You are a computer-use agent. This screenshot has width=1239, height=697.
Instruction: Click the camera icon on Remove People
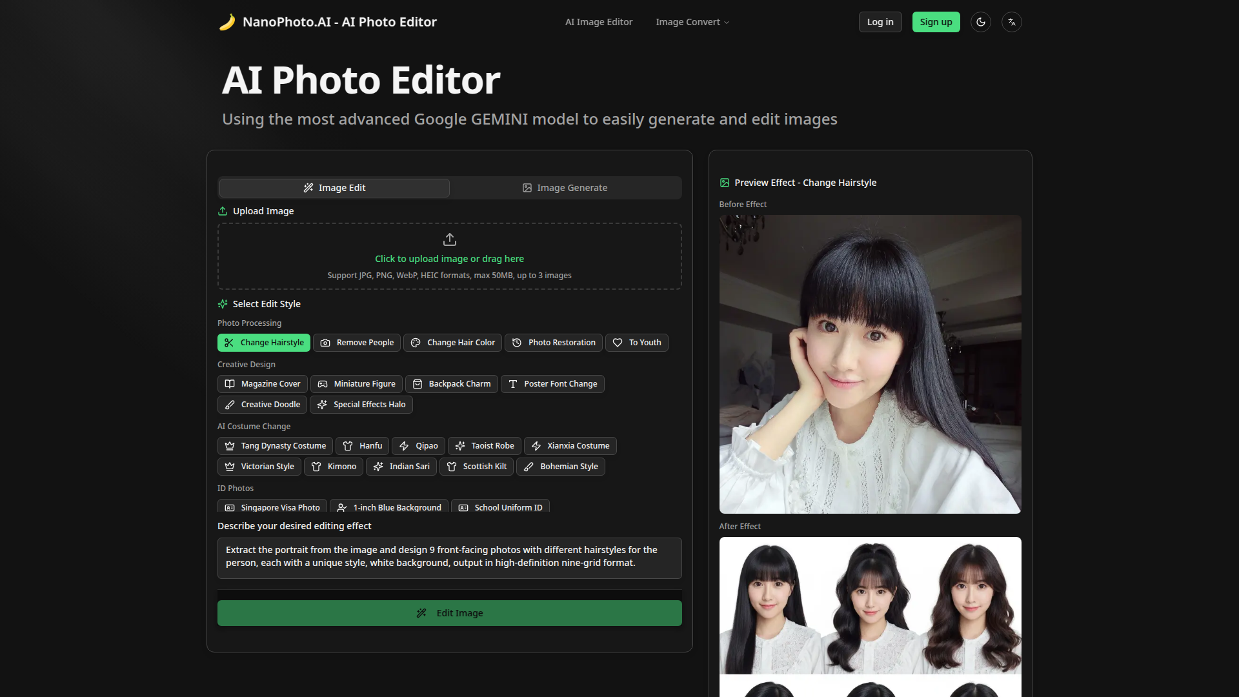(327, 343)
